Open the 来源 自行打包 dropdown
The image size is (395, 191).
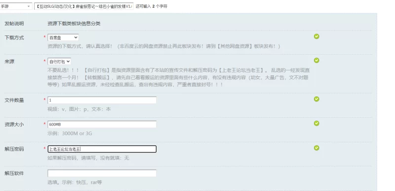point(59,62)
